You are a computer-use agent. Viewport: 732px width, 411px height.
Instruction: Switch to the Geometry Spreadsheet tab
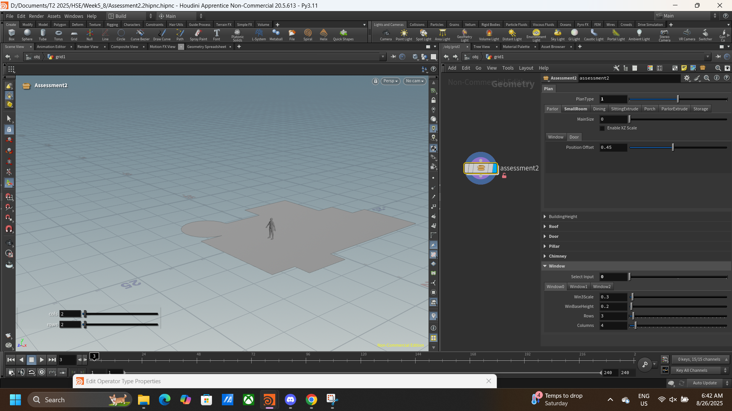[207, 47]
